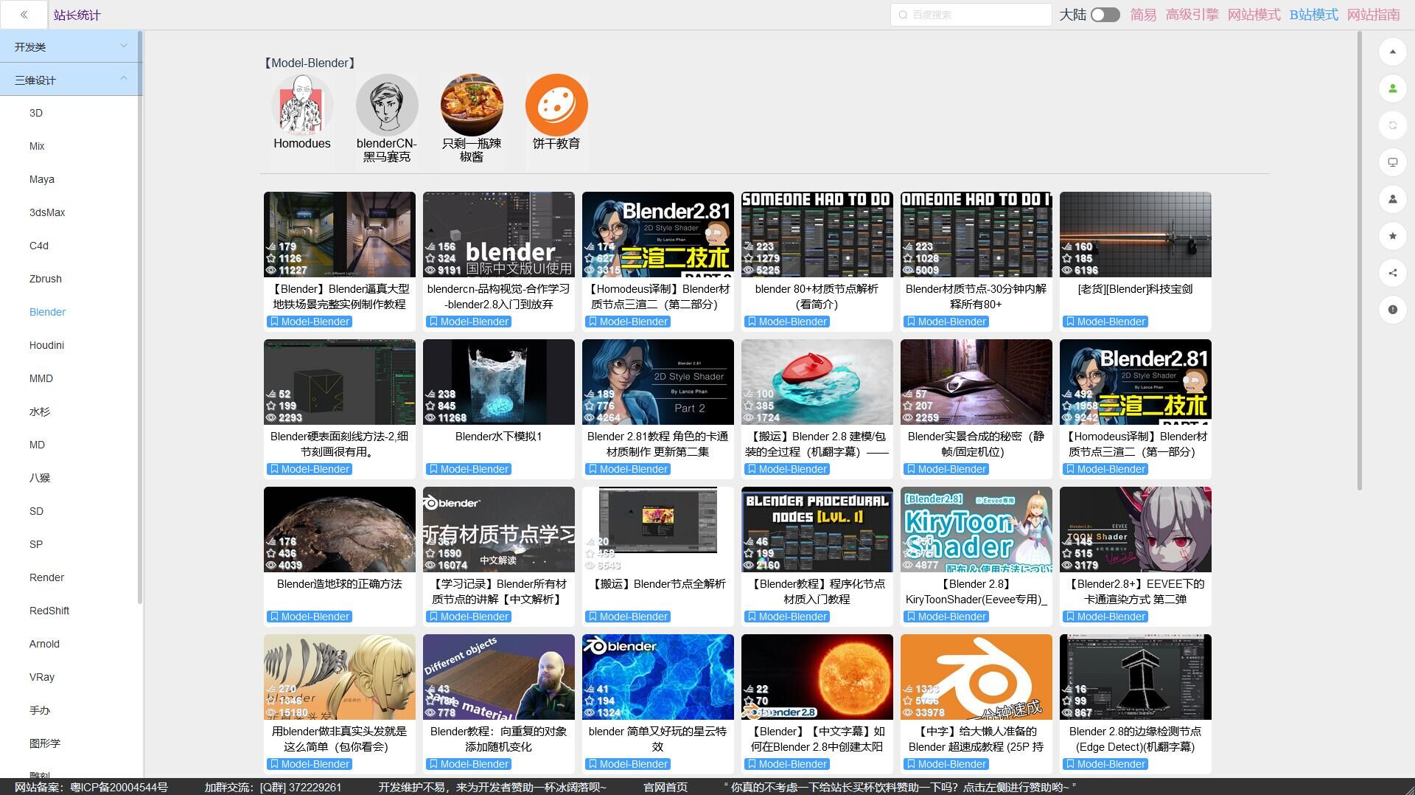Select Houdini in the sidebar

point(46,345)
